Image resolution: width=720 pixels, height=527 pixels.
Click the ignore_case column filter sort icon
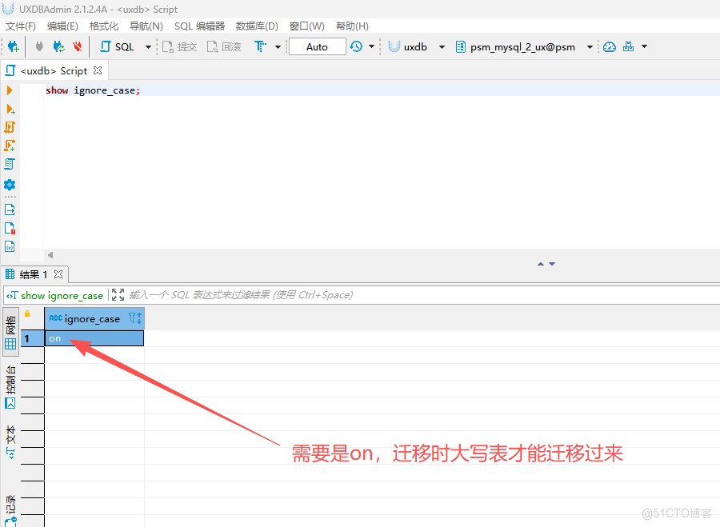pyautogui.click(x=135, y=318)
